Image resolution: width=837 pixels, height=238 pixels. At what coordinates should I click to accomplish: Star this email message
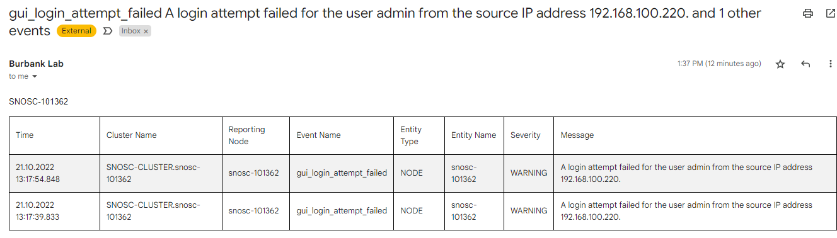click(780, 64)
